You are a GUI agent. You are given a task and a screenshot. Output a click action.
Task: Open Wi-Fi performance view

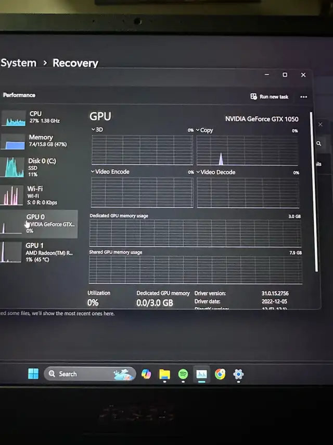[x=39, y=195]
